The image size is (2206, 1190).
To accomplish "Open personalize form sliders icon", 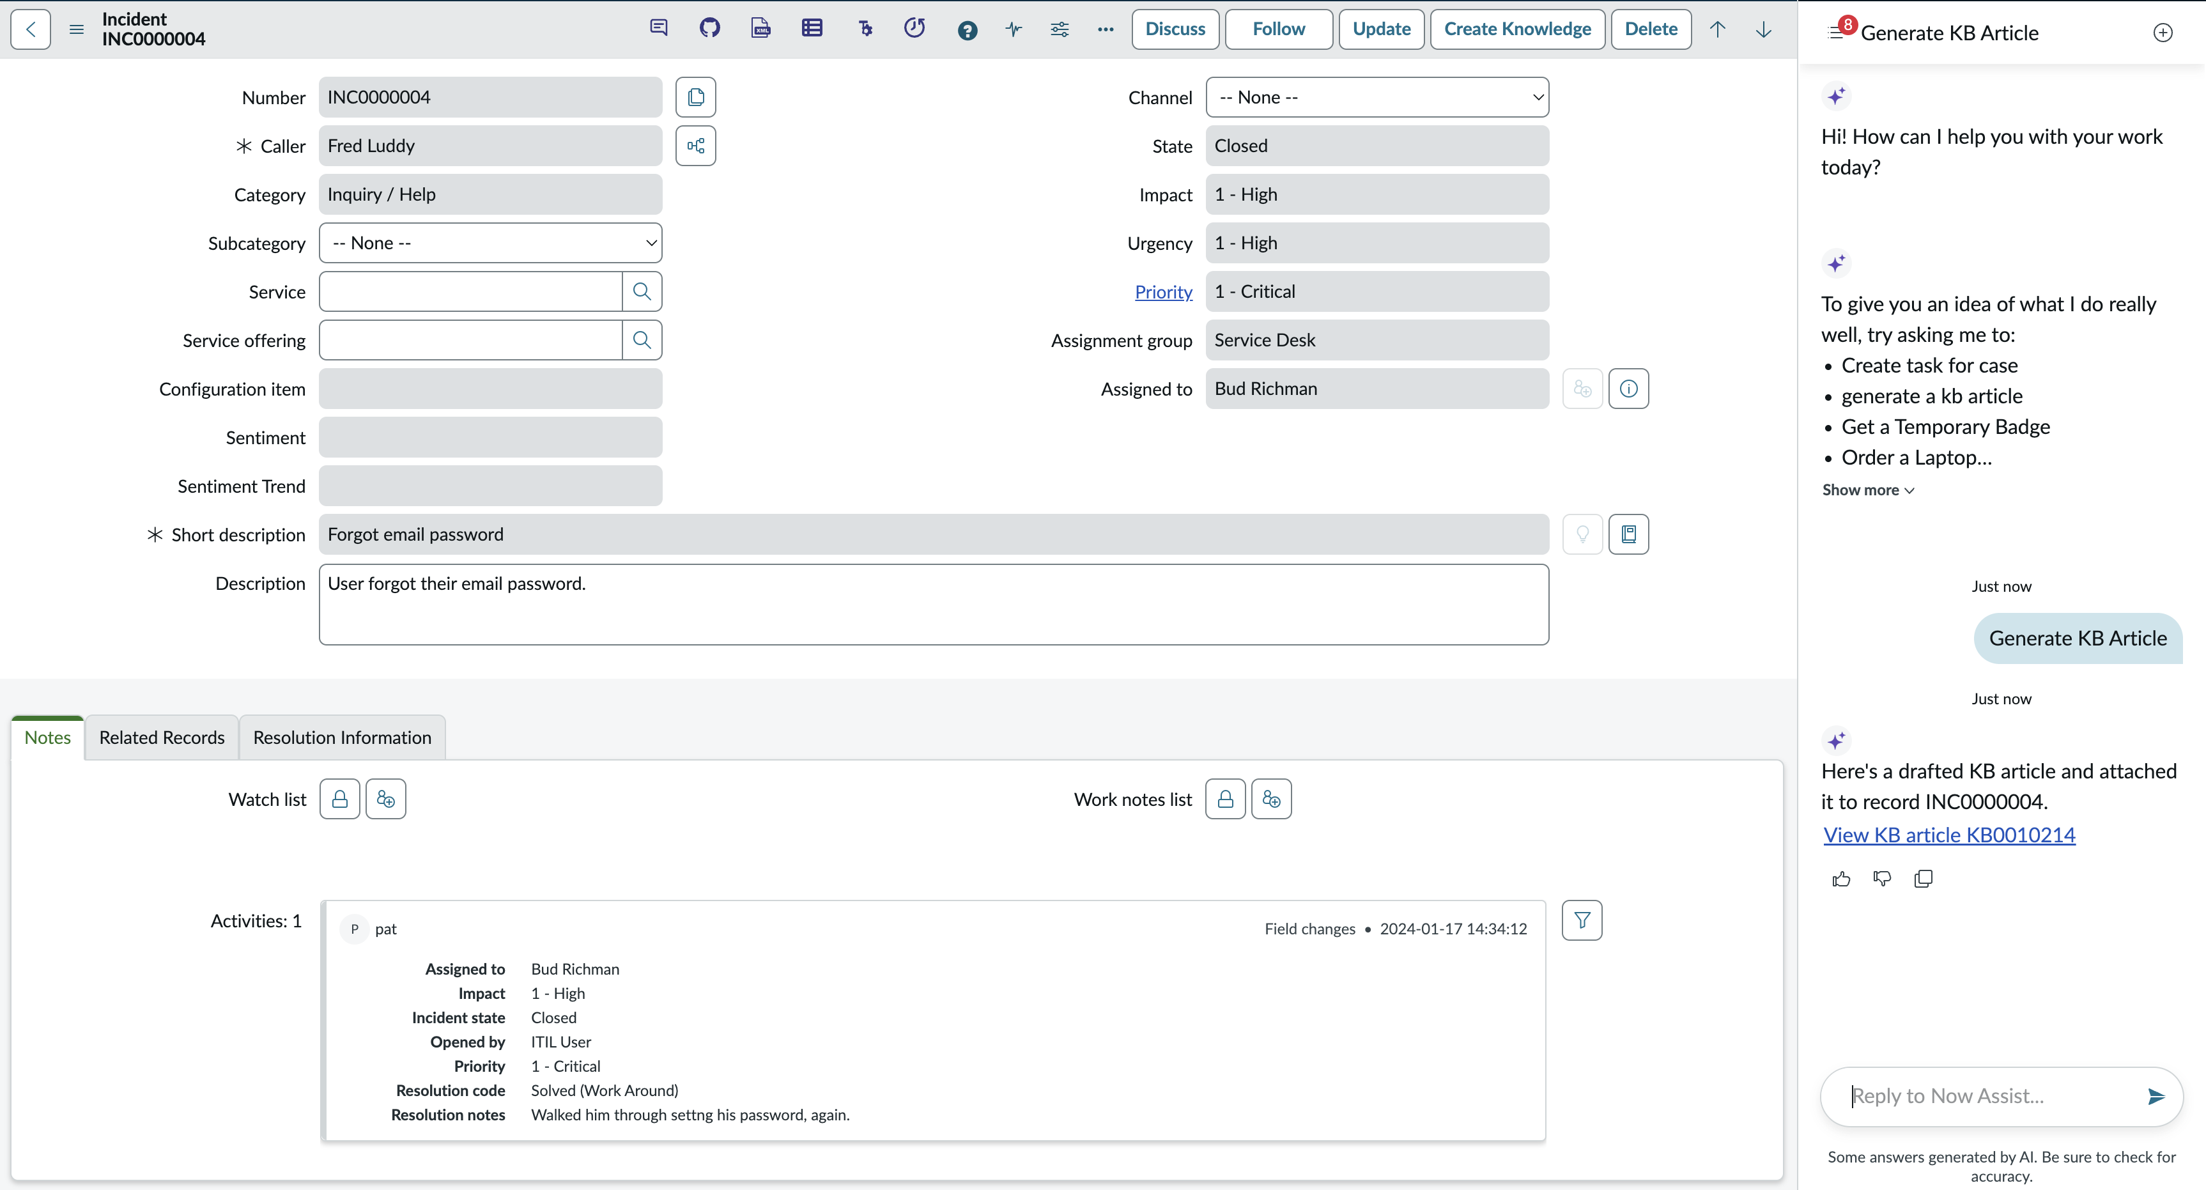I will [1060, 29].
